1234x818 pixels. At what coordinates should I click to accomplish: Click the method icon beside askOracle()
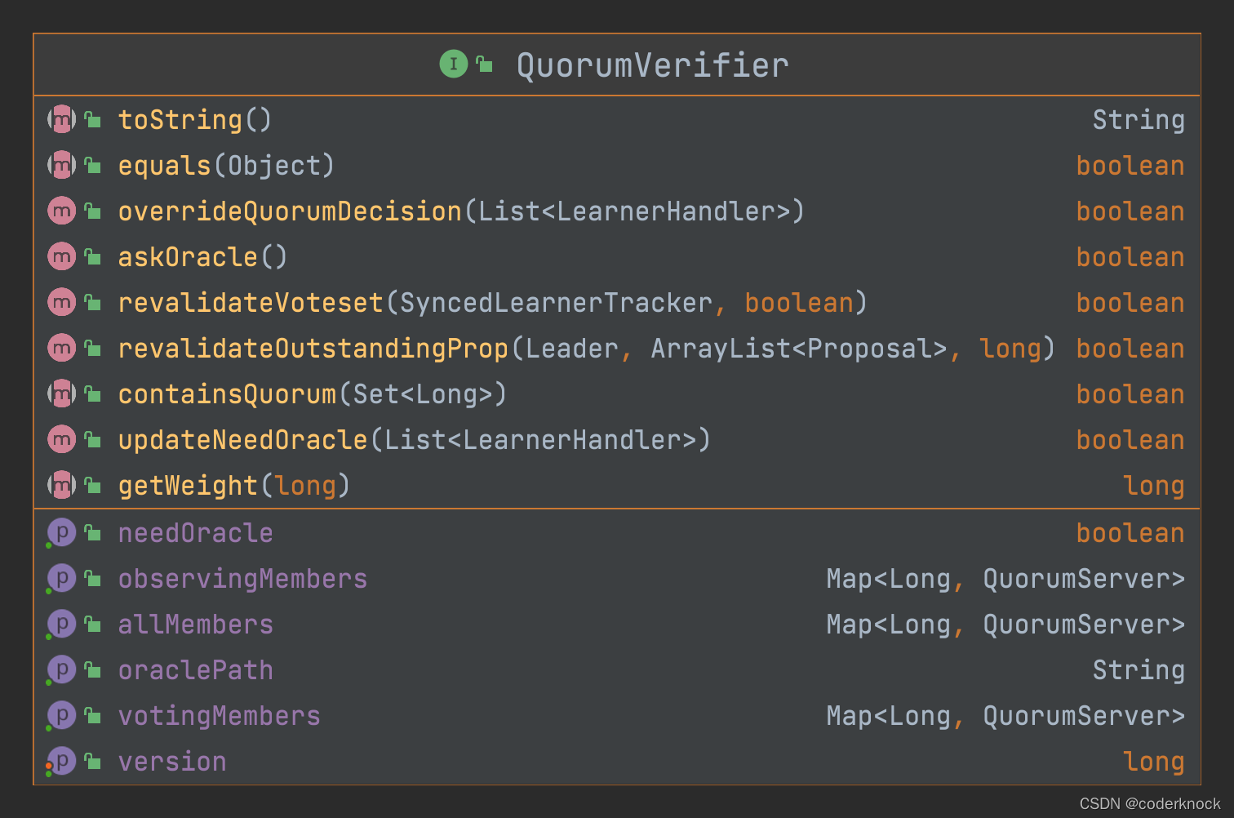coord(61,257)
